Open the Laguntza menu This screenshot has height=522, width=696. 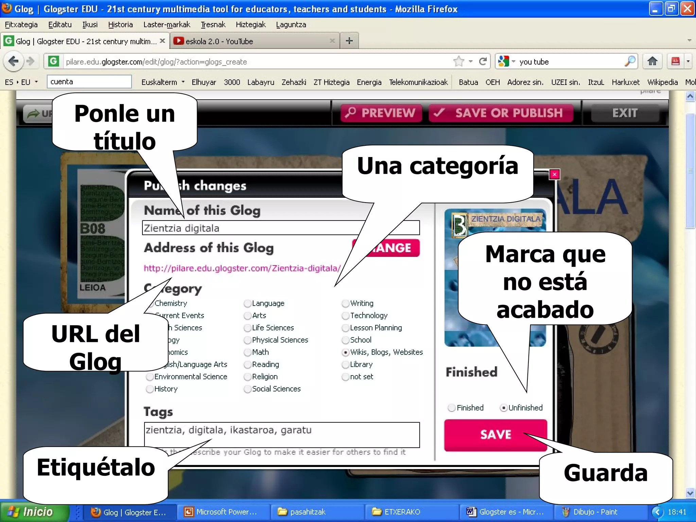coord(291,24)
